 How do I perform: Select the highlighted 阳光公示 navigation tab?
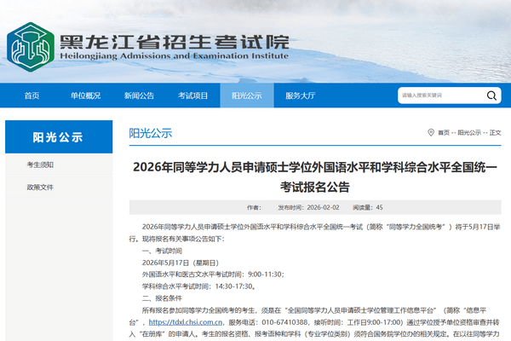click(247, 95)
